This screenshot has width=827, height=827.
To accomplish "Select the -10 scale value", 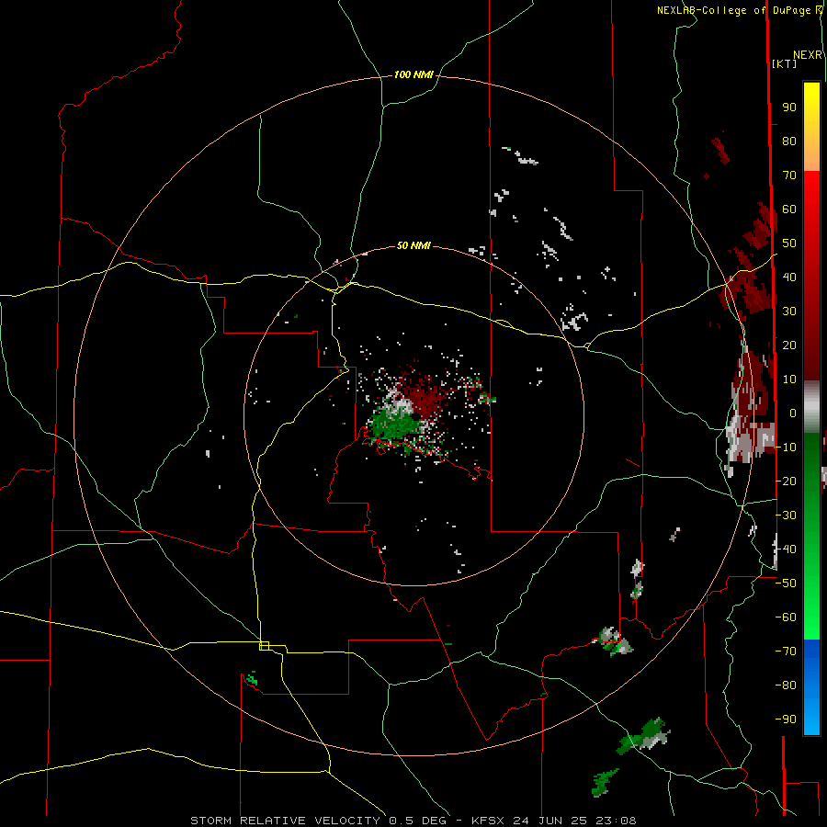I will pyautogui.click(x=786, y=447).
